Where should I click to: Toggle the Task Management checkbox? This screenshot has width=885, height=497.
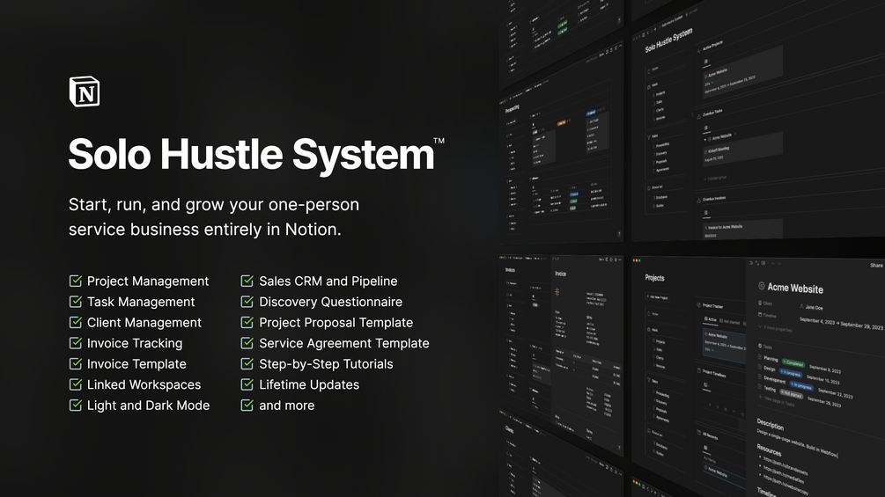click(x=75, y=302)
